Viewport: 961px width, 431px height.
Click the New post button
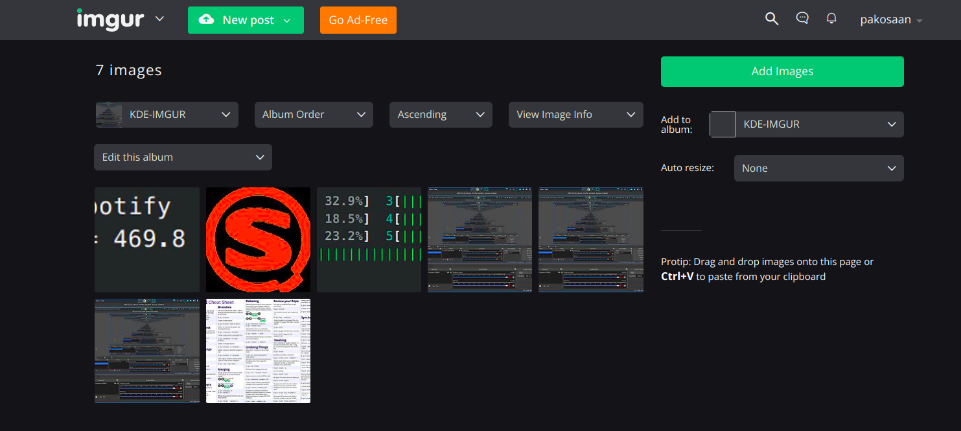coord(246,20)
